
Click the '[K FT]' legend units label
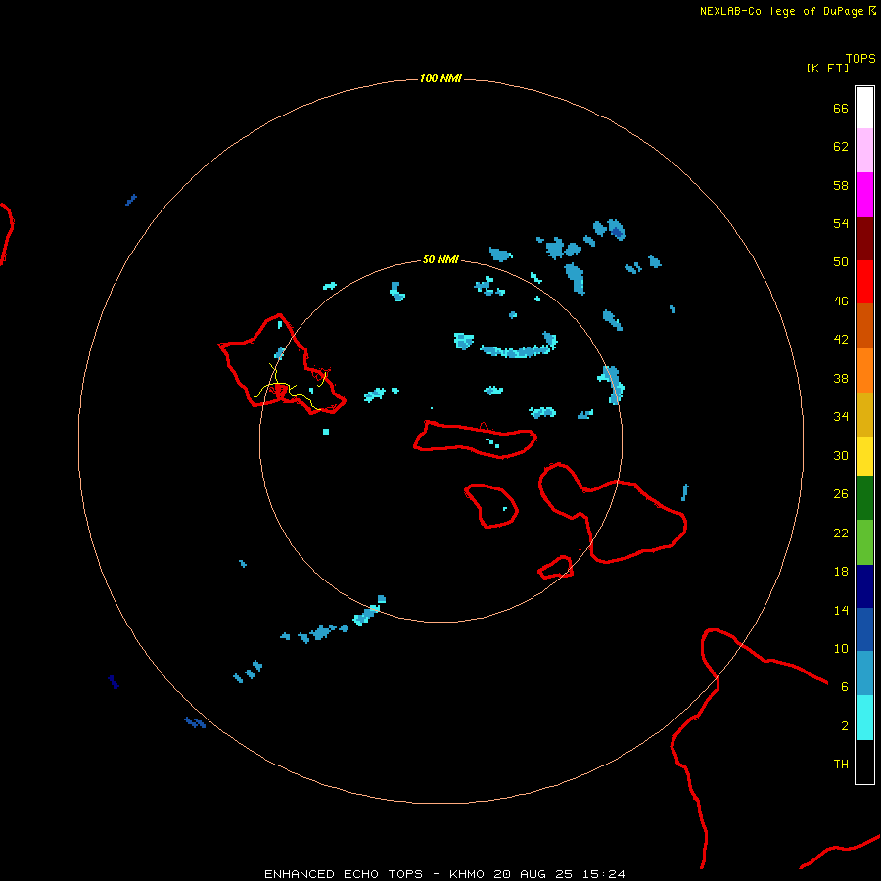827,68
